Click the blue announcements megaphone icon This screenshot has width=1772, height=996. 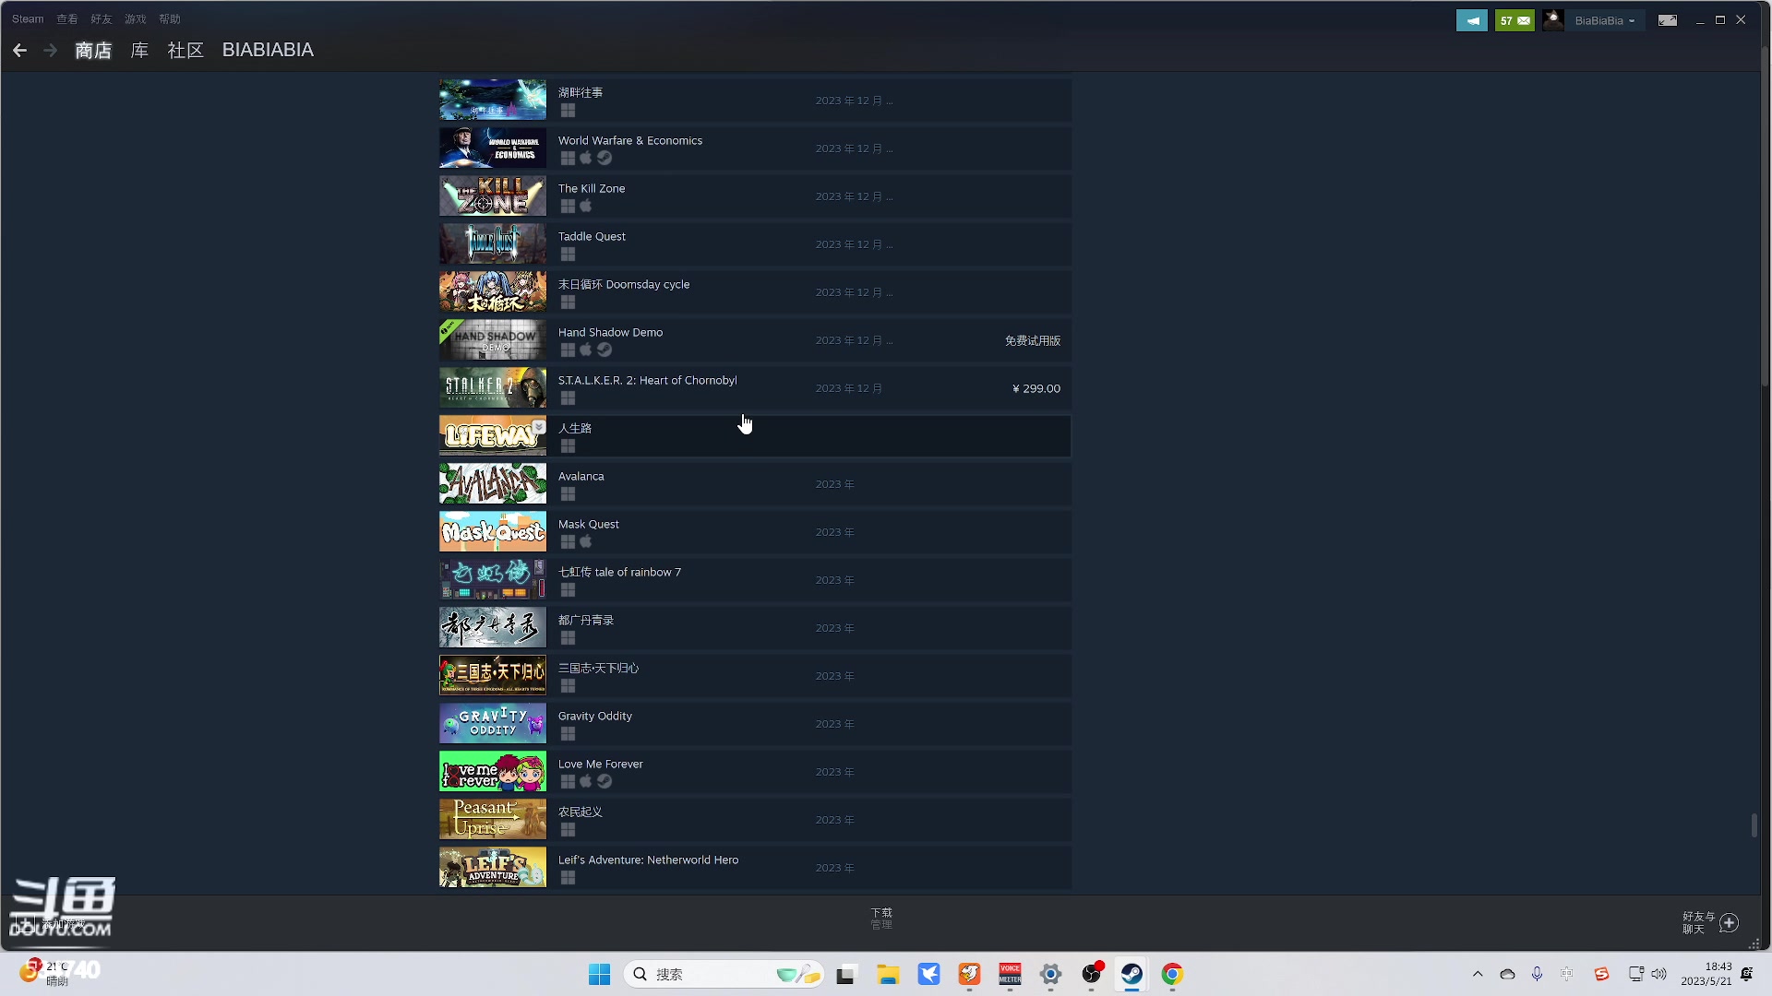[x=1471, y=20]
